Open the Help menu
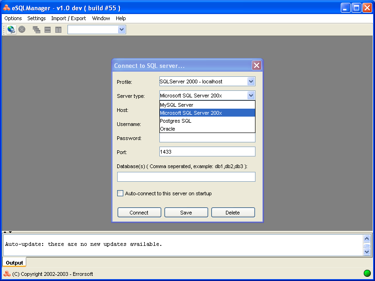 tap(121, 18)
